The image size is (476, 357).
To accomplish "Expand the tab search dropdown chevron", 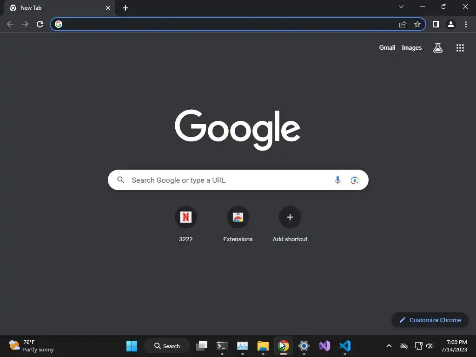I will (x=401, y=7).
